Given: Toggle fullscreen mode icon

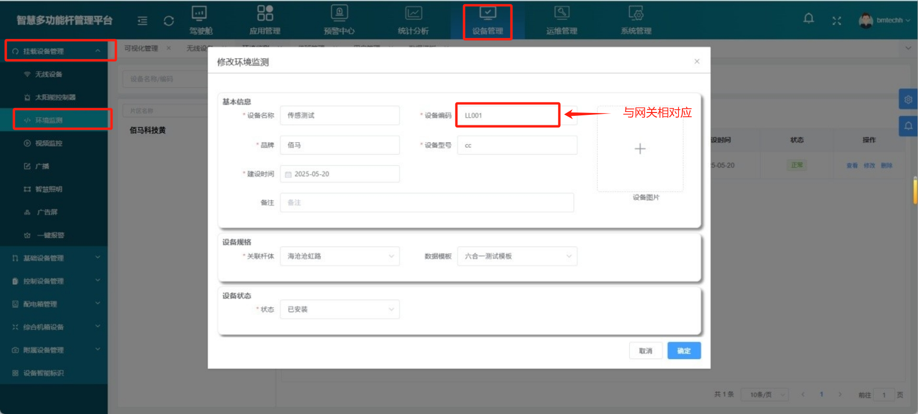Looking at the screenshot, I should 836,21.
